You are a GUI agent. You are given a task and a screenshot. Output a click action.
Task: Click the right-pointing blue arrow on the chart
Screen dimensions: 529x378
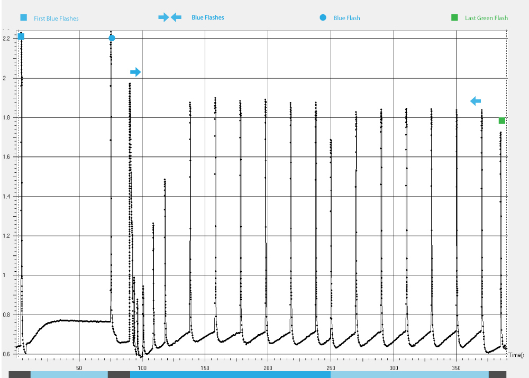point(135,72)
